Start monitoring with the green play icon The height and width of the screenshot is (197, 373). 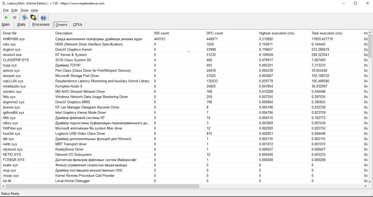click(7, 18)
